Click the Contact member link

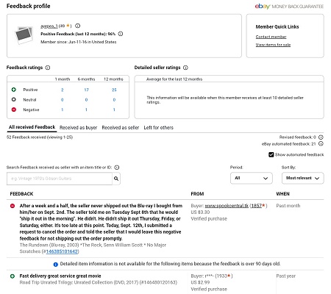pyautogui.click(x=271, y=37)
